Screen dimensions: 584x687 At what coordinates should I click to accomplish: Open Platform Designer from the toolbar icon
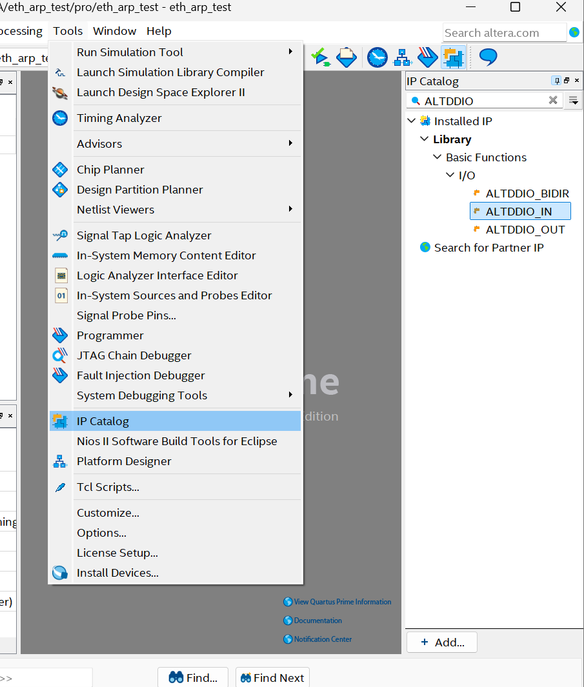pos(402,57)
